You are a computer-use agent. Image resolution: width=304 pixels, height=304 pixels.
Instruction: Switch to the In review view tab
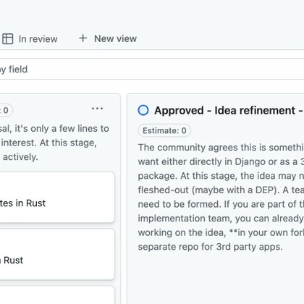click(29, 39)
